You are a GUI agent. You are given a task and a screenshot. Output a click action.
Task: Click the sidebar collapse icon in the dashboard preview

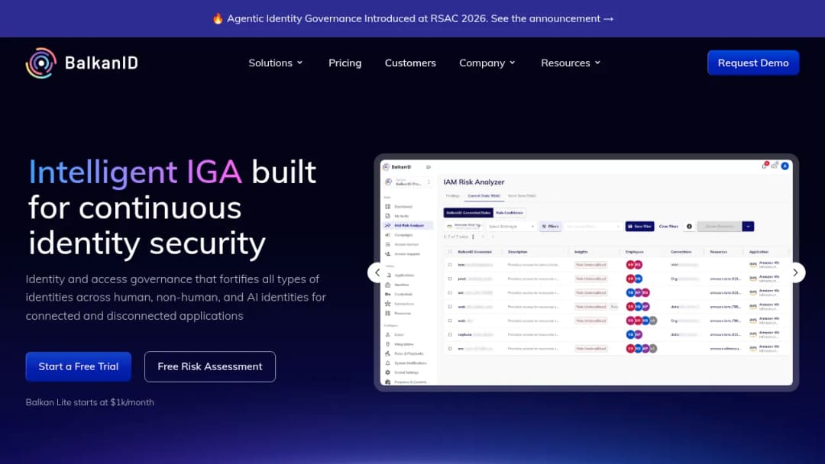429,167
